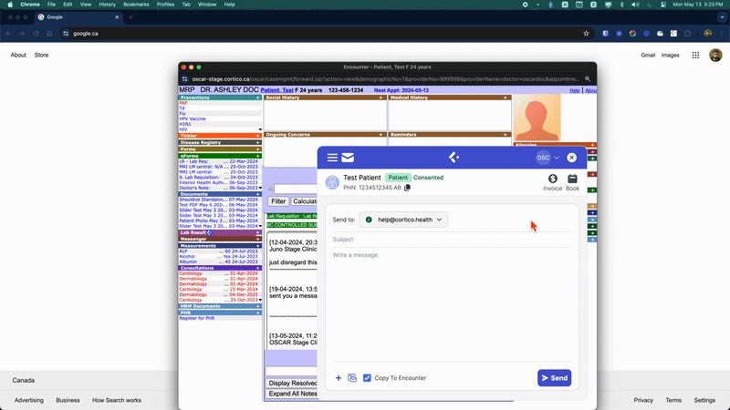The height and width of the screenshot is (410, 730).
Task: Click the zoom icon in encounter address bar
Action: (588, 79)
